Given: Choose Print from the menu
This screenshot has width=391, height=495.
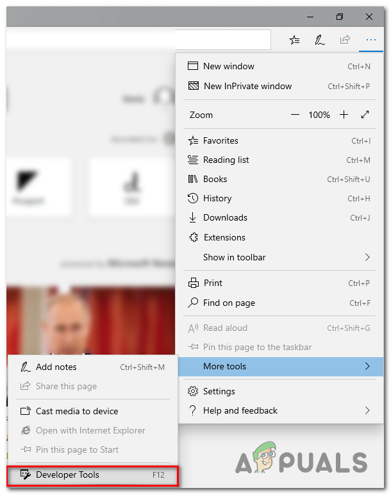Looking at the screenshot, I should click(279, 283).
